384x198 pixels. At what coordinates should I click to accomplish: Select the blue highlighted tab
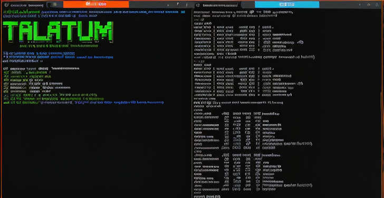(x=287, y=4)
